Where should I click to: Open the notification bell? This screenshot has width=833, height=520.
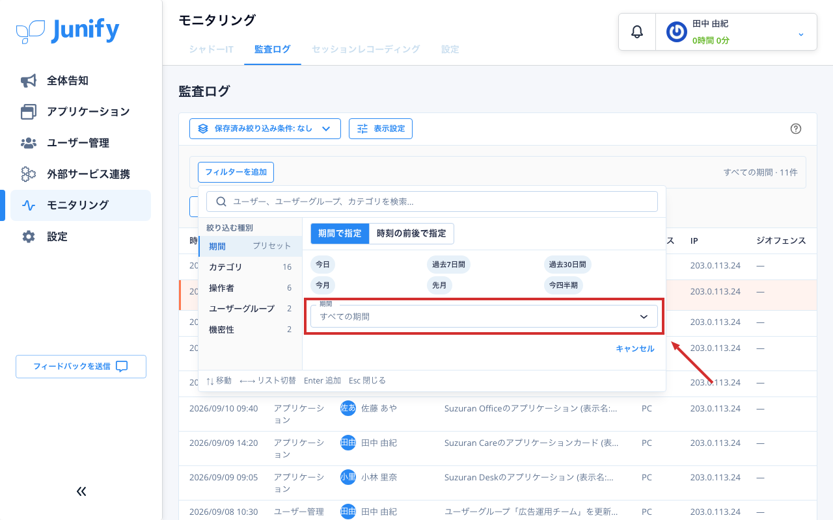[x=637, y=32]
